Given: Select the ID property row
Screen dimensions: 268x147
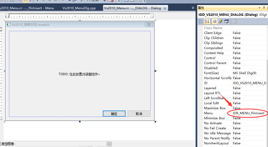Looking at the screenshot, I should point(234,83).
